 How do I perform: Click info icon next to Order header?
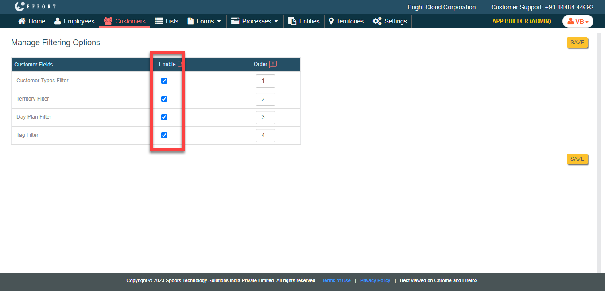coord(273,64)
